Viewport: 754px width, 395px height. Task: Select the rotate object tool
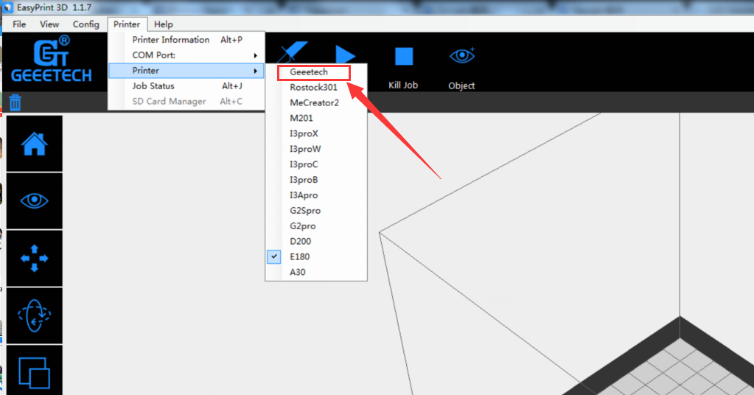click(34, 315)
